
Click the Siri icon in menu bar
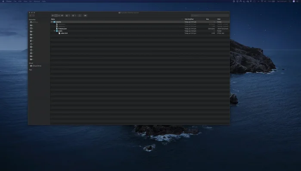tap(294, 1)
